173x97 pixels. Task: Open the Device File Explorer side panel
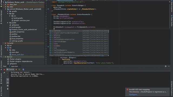pos(172,89)
